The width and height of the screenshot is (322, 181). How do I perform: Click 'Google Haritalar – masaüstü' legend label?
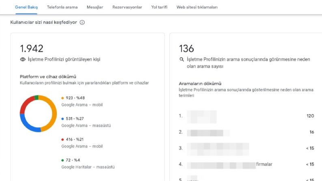pyautogui.click(x=88, y=167)
